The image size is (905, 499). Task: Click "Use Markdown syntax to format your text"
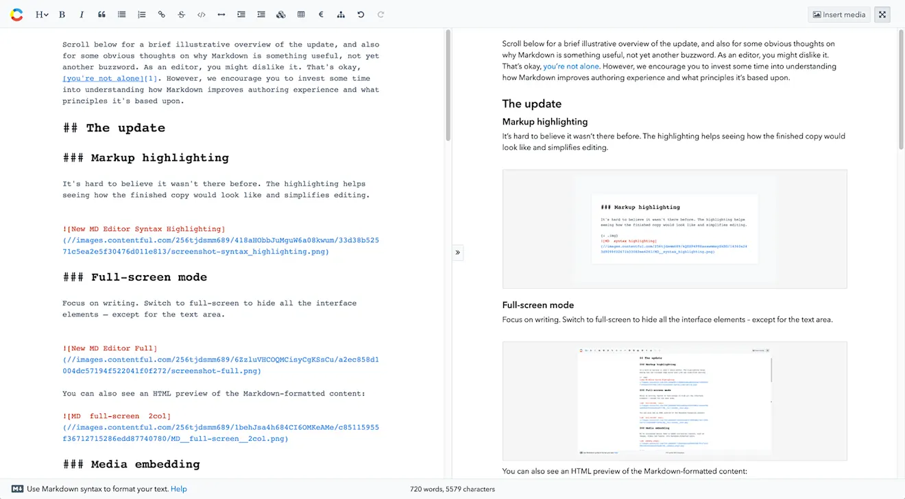point(98,489)
